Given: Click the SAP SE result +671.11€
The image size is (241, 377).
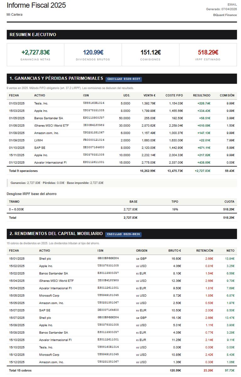Looking at the screenshot, I should pyautogui.click(x=204, y=148).
